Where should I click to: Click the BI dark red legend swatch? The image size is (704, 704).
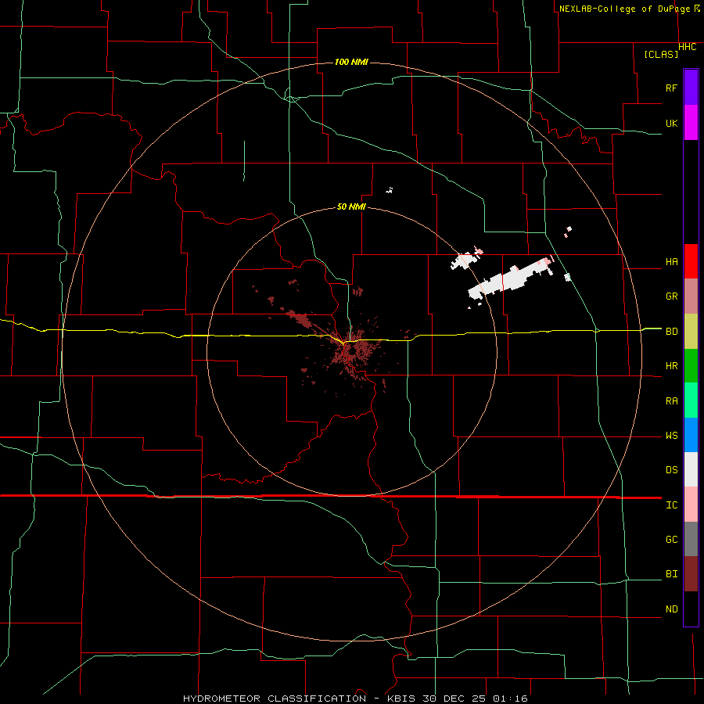[691, 574]
